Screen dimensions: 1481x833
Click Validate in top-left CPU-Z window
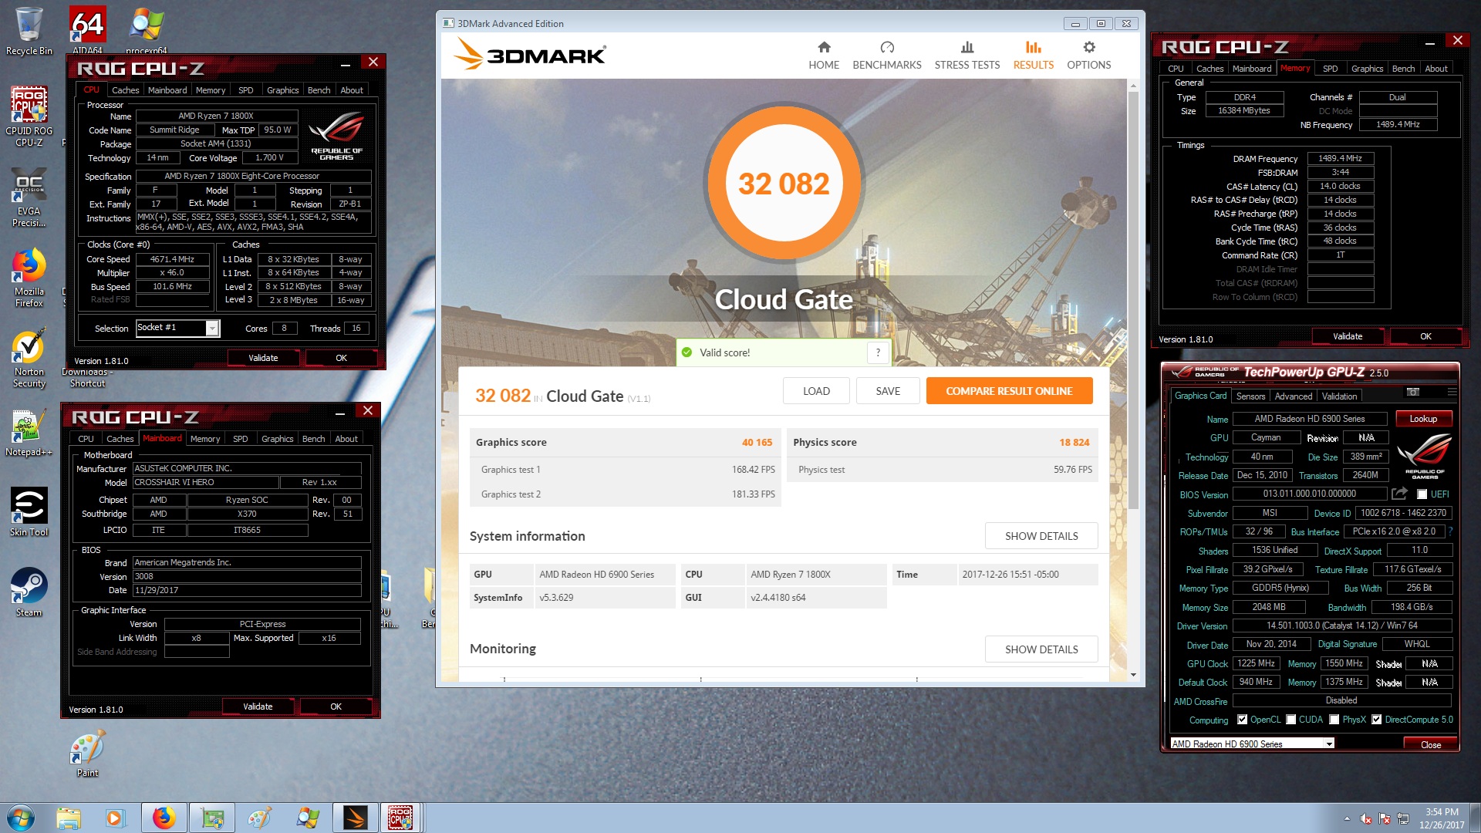[263, 358]
